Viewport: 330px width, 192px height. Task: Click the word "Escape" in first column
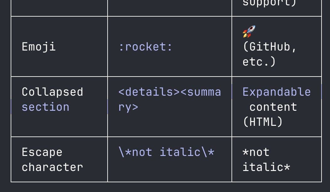[x=42, y=152]
